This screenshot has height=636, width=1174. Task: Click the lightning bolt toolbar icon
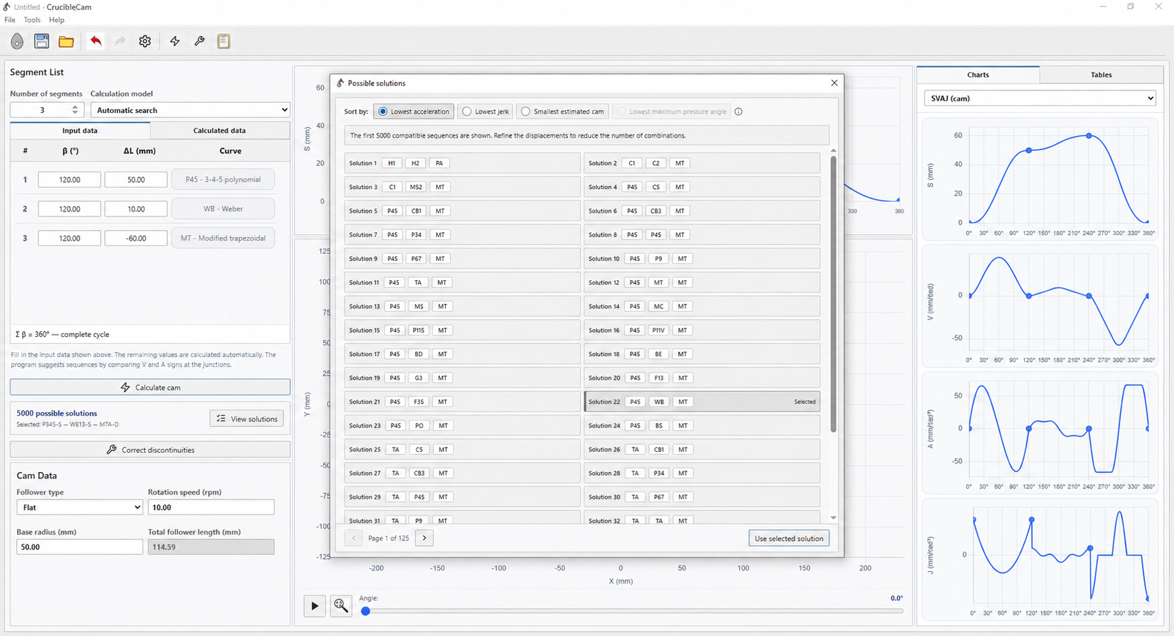point(175,41)
